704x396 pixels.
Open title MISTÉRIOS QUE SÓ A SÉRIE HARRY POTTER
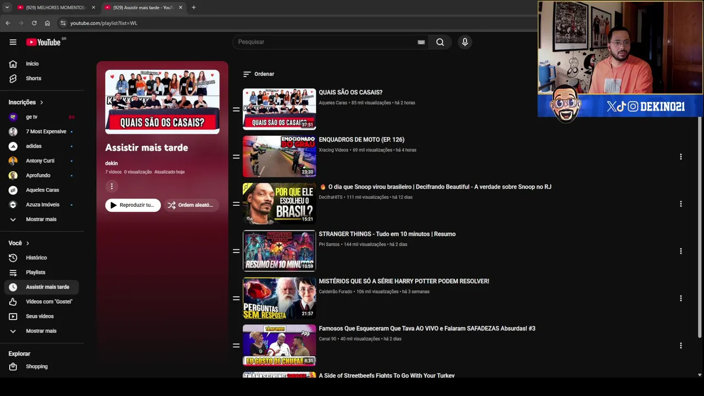(404, 281)
